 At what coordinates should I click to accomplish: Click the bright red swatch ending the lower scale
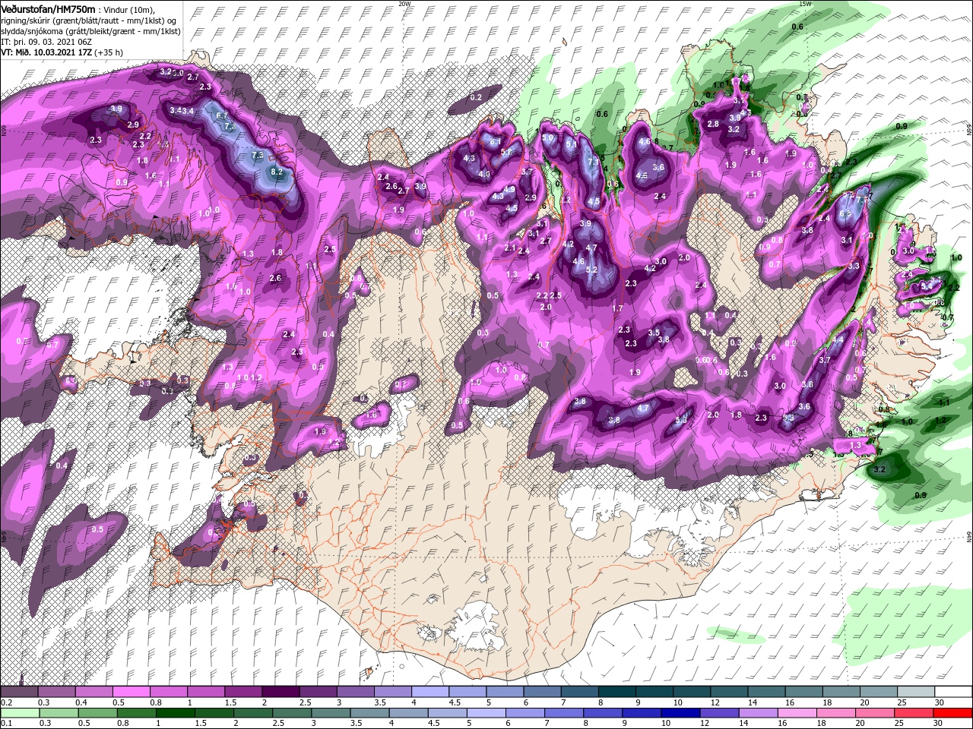pyautogui.click(x=953, y=713)
